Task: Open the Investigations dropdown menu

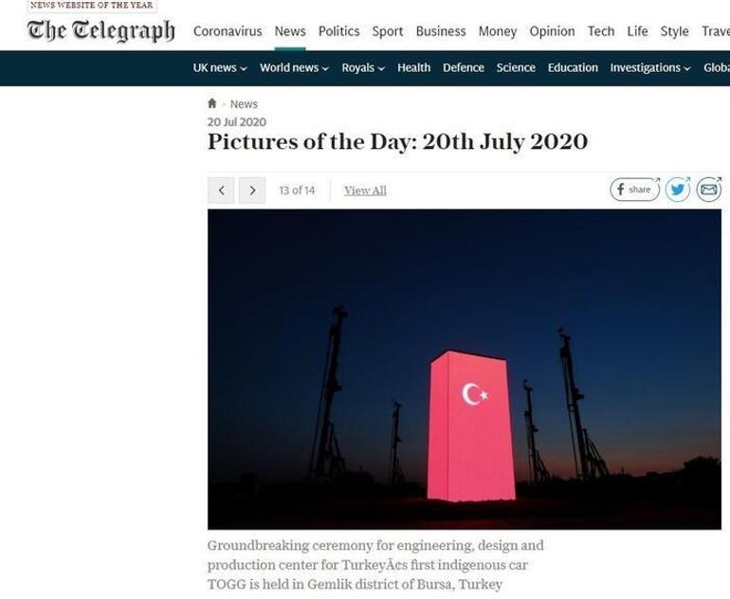Action: [x=650, y=68]
